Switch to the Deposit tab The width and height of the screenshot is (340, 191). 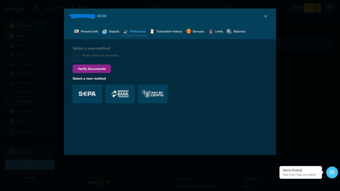111,31
